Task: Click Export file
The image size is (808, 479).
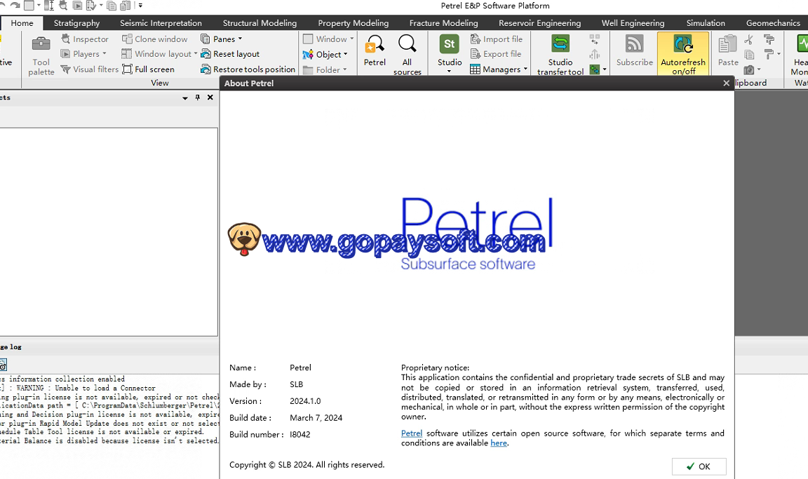Action: tap(496, 54)
